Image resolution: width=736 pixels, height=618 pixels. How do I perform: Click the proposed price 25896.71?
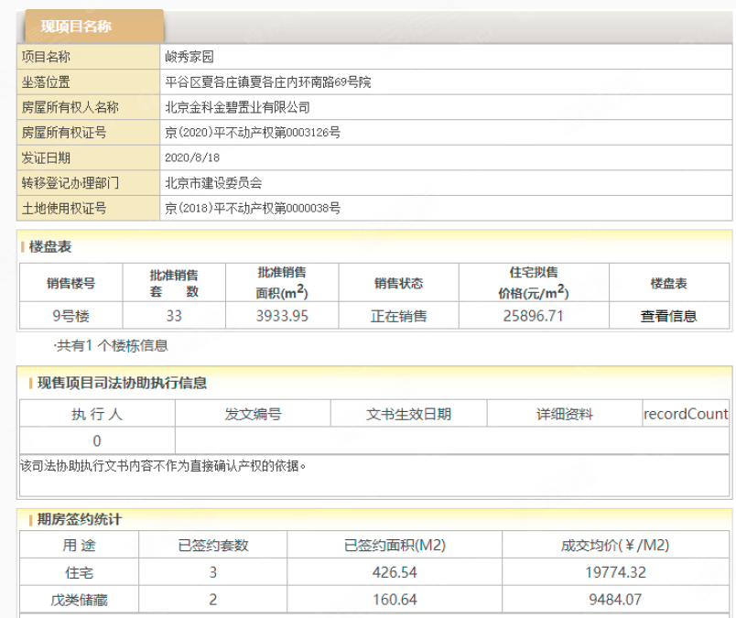click(x=534, y=316)
